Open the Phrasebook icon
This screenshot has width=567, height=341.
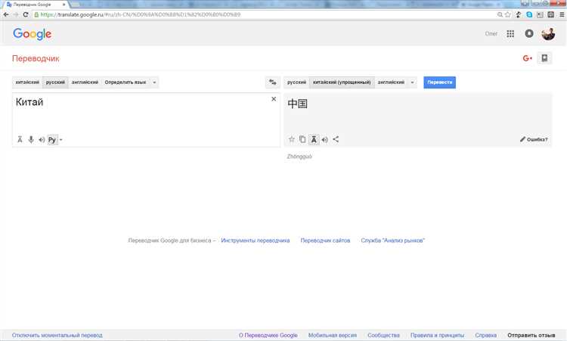(544, 58)
